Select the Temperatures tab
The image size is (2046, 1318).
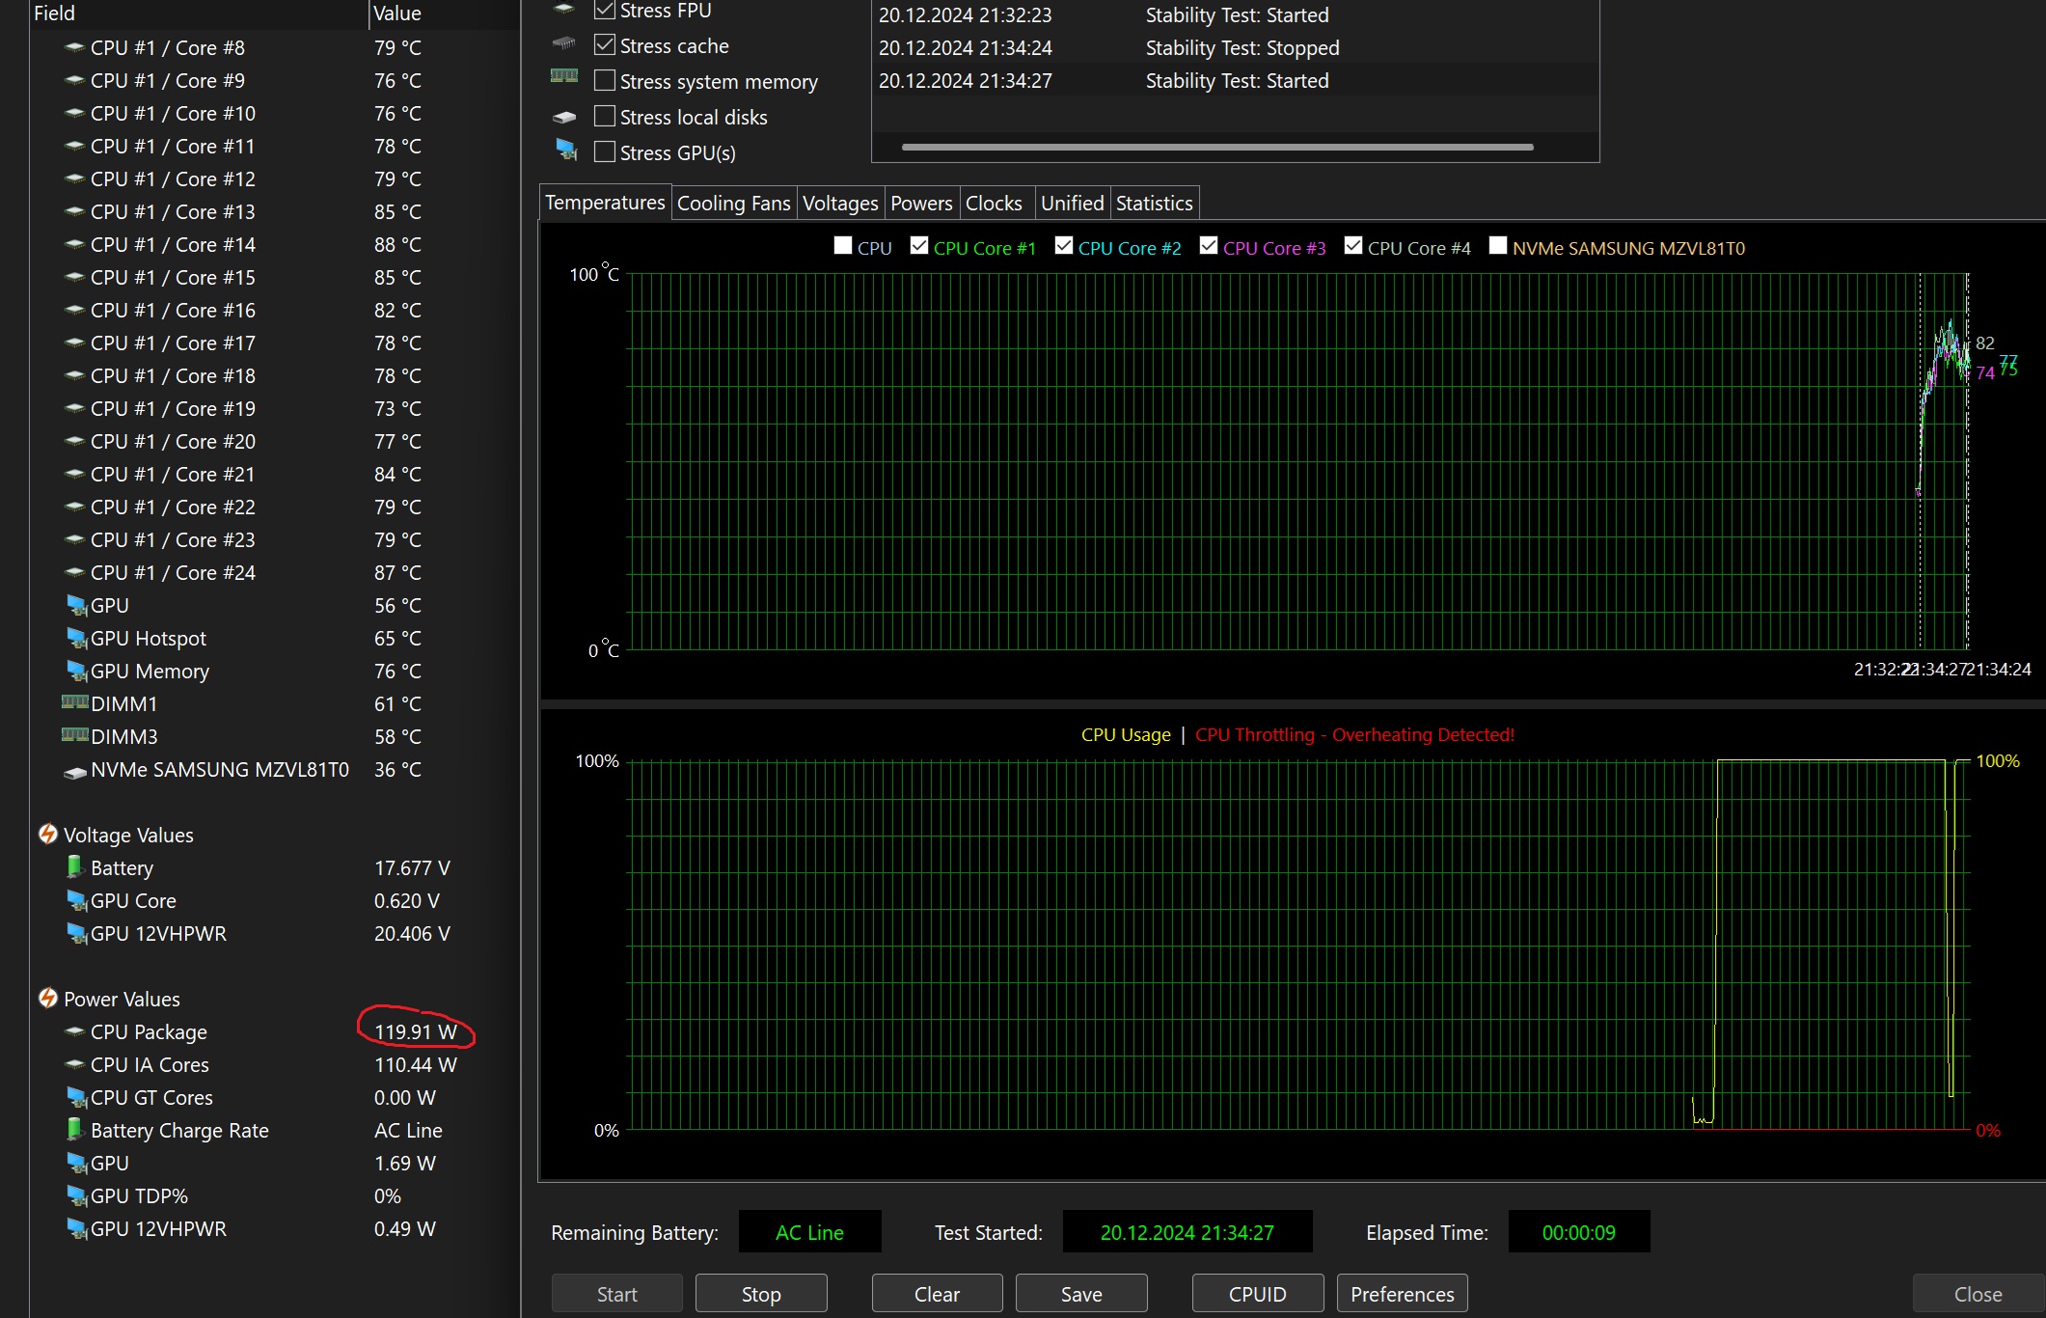tap(605, 202)
